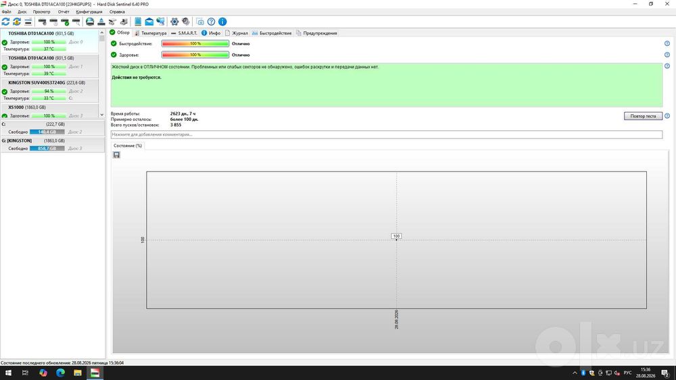Screen dimensions: 676x380
Task: Open the Диск menu
Action: click(22, 11)
